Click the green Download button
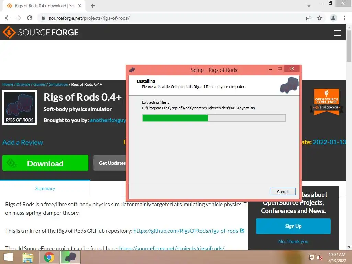The width and height of the screenshot is (352, 264). pos(45,163)
